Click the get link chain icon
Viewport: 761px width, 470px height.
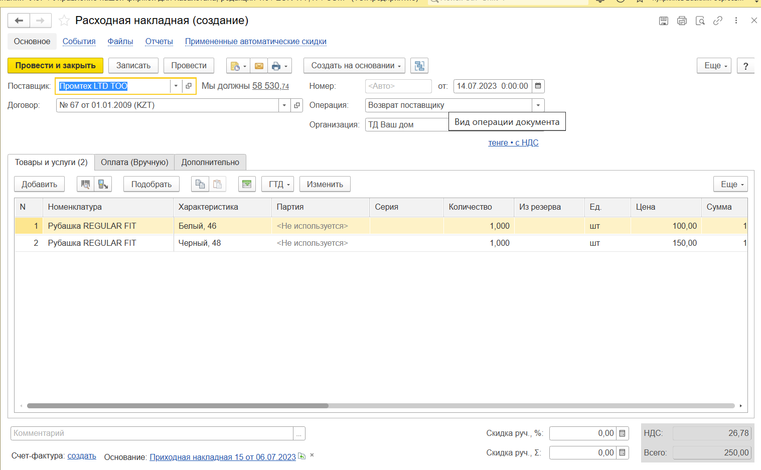[718, 21]
